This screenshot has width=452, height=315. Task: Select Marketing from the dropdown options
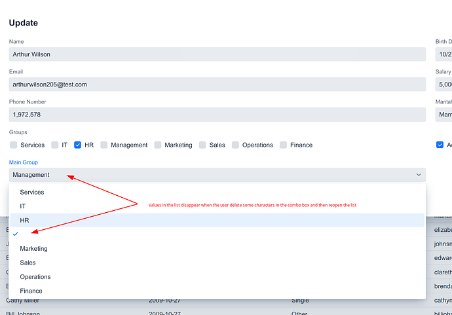[x=33, y=249]
